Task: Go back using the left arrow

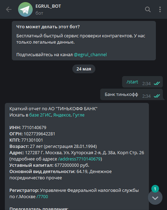Action: coord(9,9)
